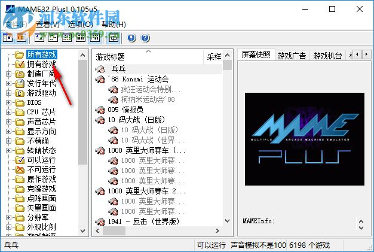The width and height of the screenshot is (374, 252).
Task: Expand the 转储状态 folder
Action: 8,150
